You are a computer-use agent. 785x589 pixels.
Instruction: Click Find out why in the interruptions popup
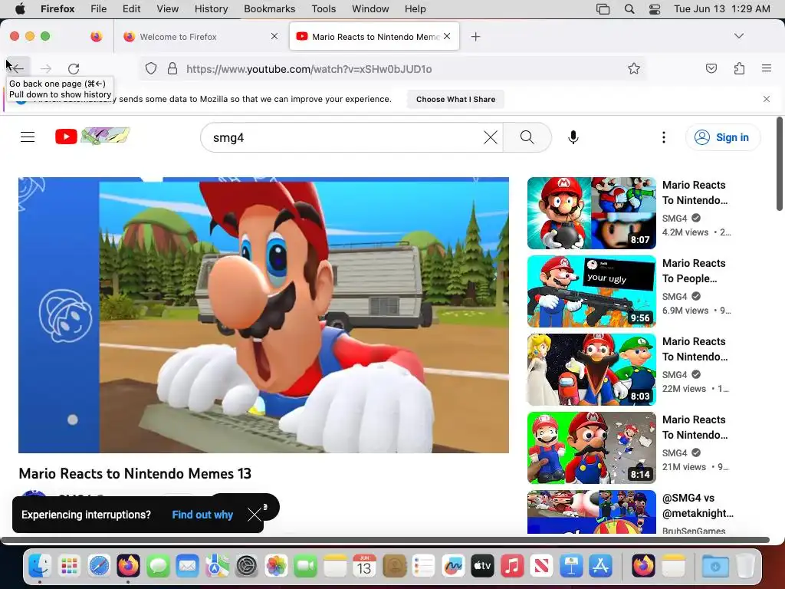point(202,515)
